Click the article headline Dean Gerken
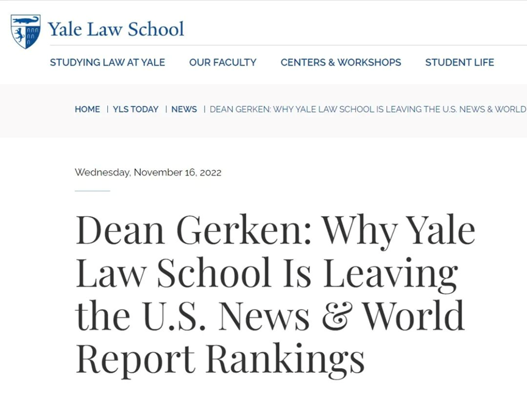 (275, 294)
